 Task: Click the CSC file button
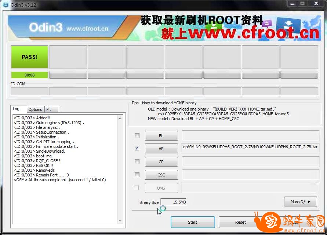161,175
